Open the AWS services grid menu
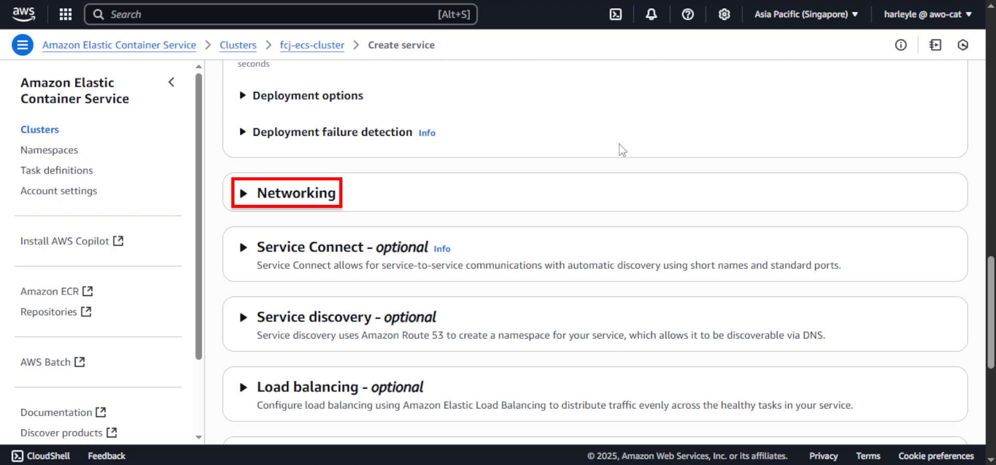Screen dimensions: 996x465 pyautogui.click(x=65, y=14)
